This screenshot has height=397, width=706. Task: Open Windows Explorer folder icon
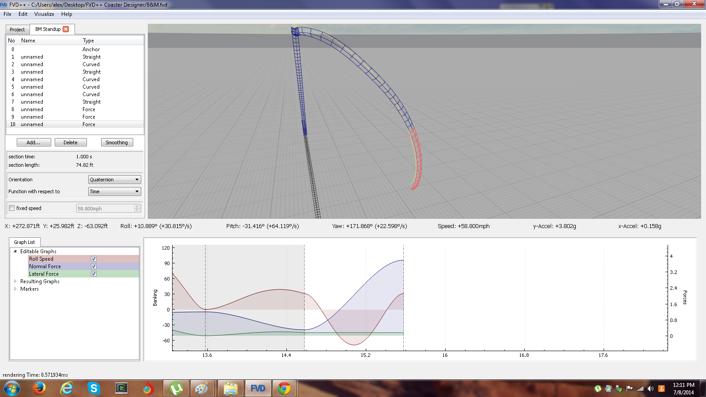pyautogui.click(x=230, y=389)
